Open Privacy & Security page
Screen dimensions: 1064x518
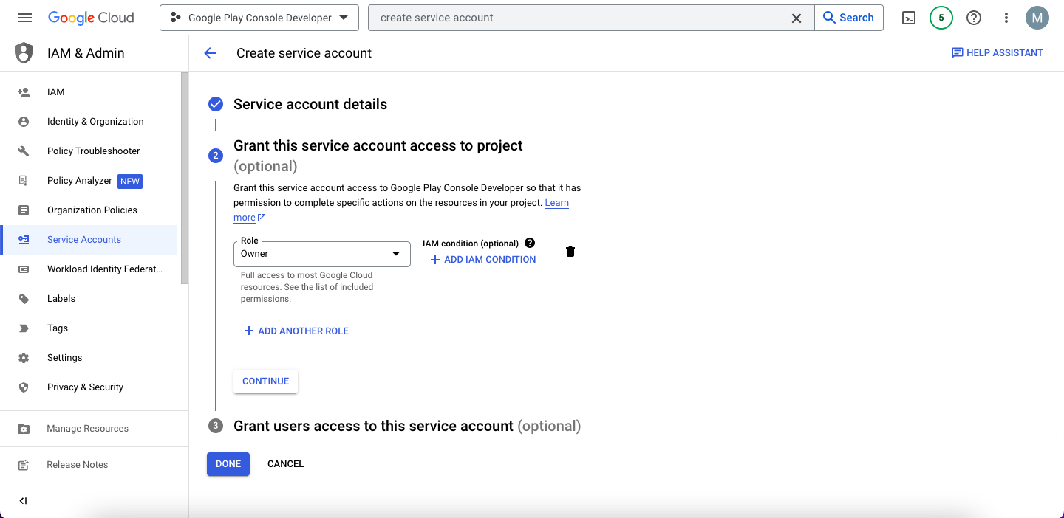tap(89, 387)
